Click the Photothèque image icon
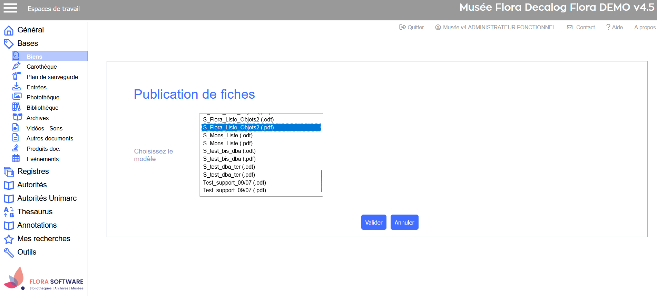The width and height of the screenshot is (657, 296). (x=17, y=97)
